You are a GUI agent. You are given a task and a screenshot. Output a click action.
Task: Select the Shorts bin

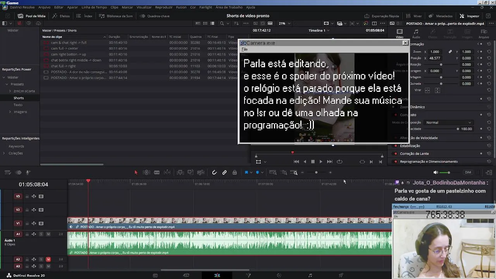click(19, 98)
